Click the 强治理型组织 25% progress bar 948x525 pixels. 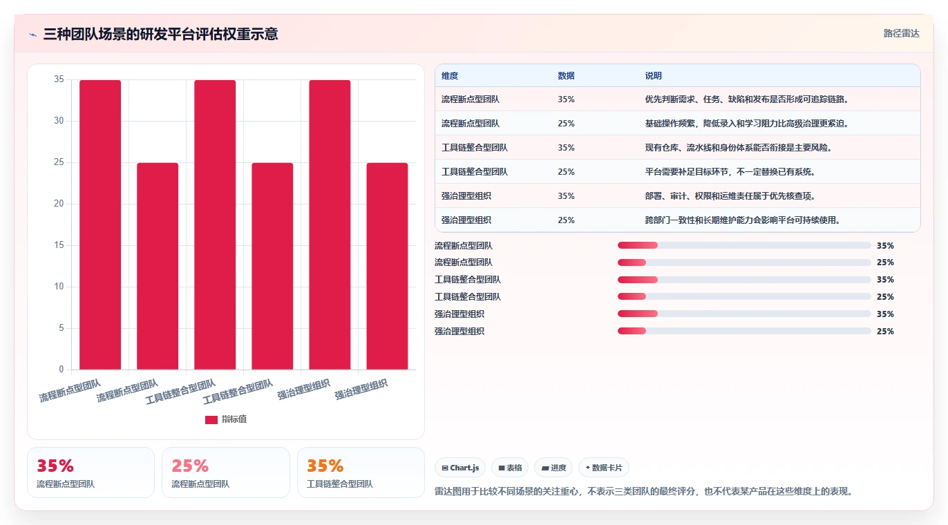(744, 331)
